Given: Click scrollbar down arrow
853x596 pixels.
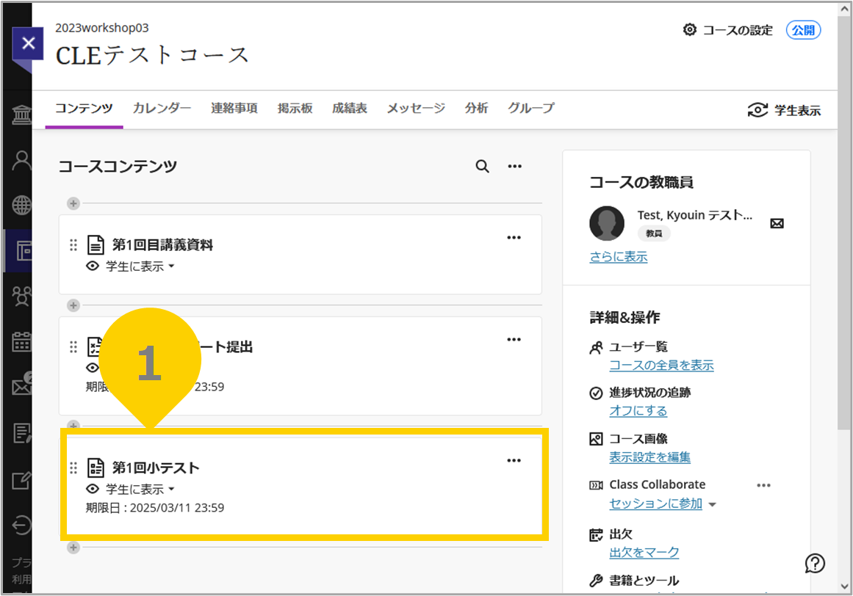Looking at the screenshot, I should click(844, 586).
